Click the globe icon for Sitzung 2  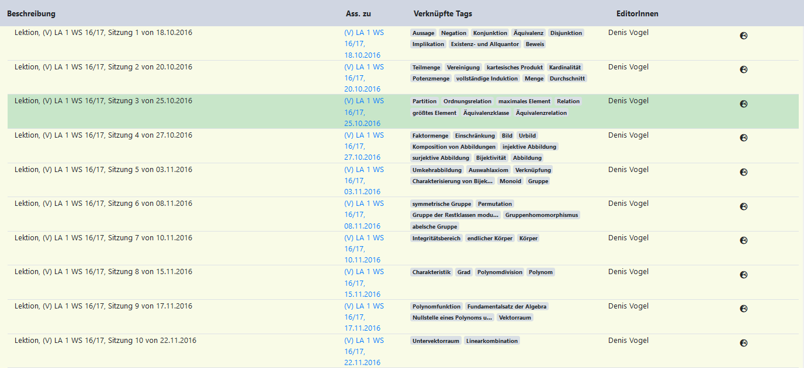(x=744, y=69)
